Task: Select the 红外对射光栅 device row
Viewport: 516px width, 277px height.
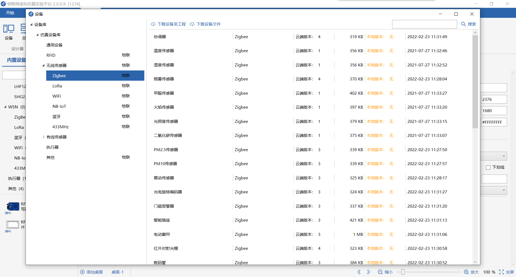Action: pos(310,248)
